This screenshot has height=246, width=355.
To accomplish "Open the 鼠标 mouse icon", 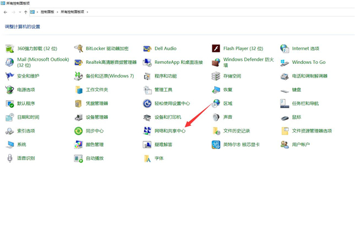I will pos(285,117).
